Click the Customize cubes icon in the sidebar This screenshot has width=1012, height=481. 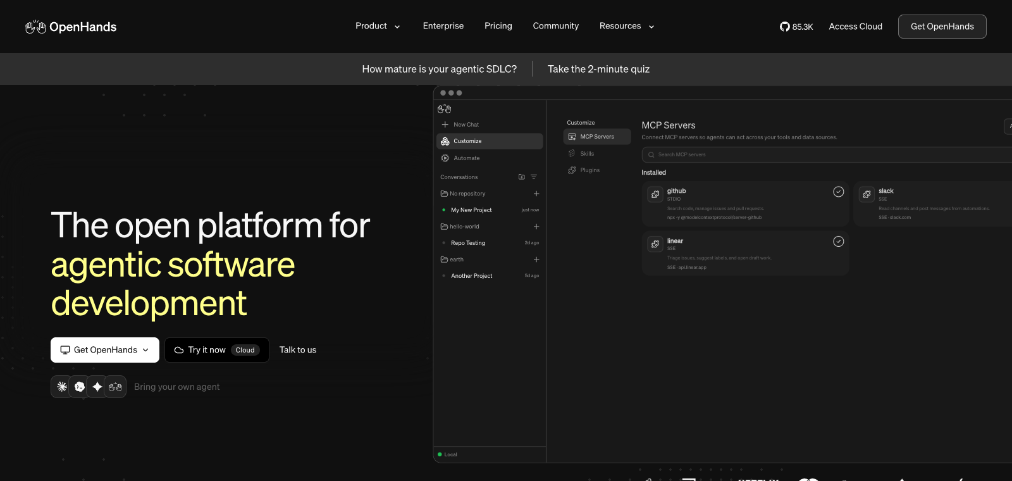[445, 141]
